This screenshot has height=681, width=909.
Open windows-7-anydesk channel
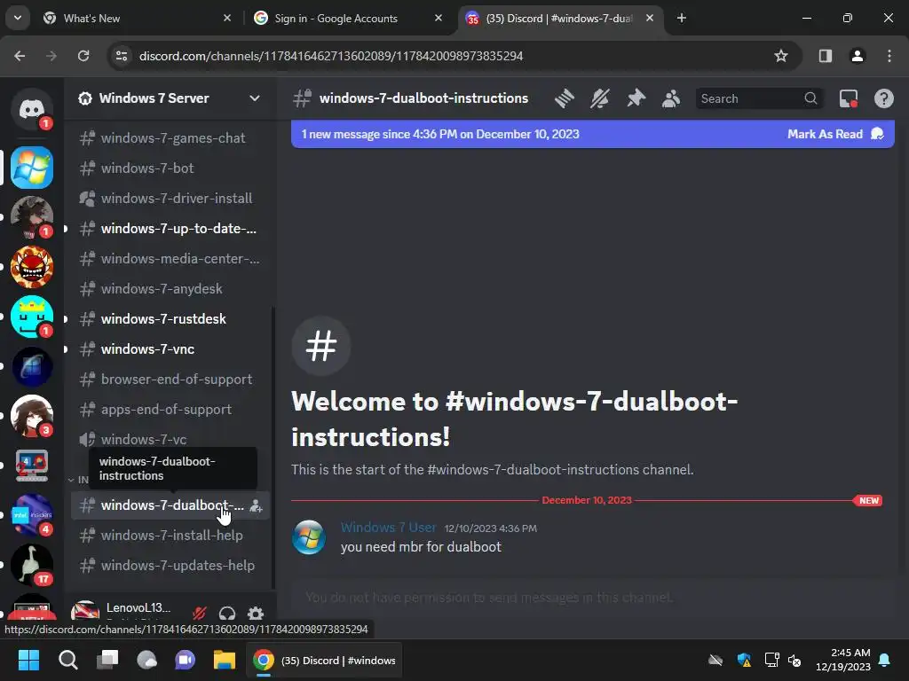point(170,288)
